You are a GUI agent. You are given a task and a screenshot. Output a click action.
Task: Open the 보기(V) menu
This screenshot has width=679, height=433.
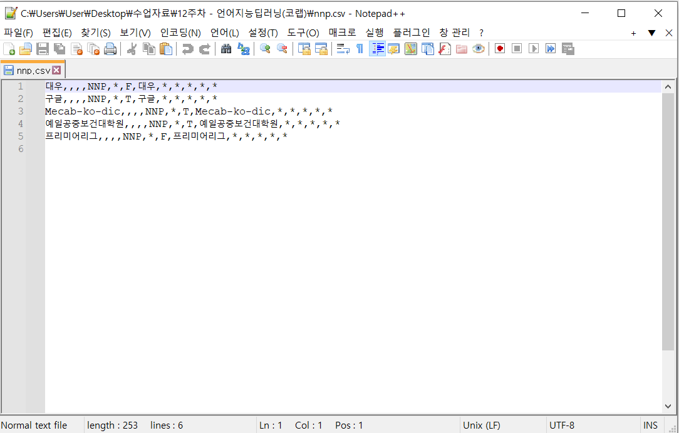pyautogui.click(x=135, y=33)
